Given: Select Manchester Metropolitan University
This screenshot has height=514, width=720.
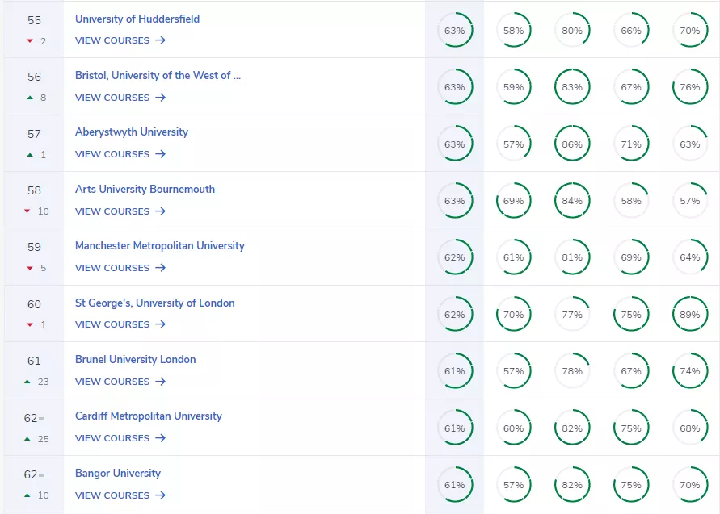Looking at the screenshot, I should pyautogui.click(x=161, y=246).
